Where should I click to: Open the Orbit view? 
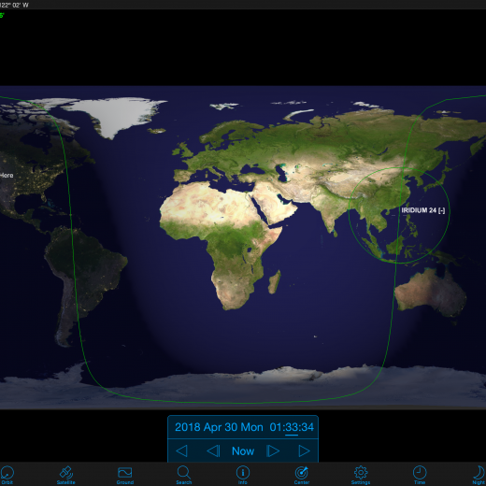pyautogui.click(x=7, y=475)
